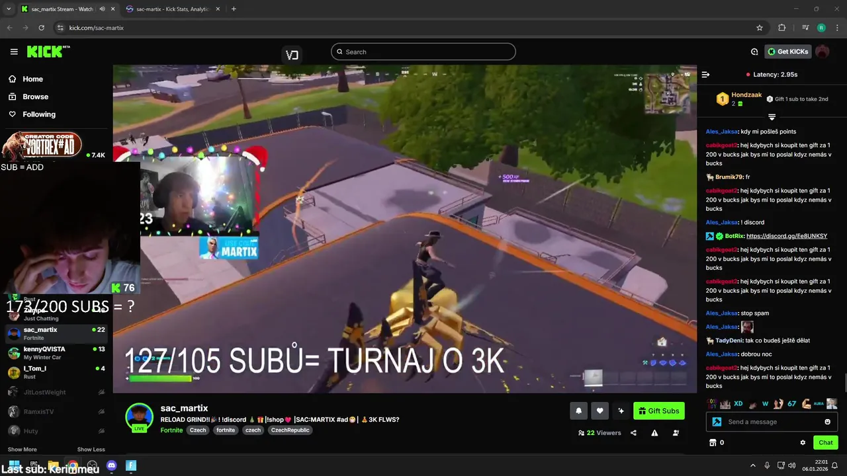Expand the gift leaderboard arrow
Screen dimensions: 847x476
pyautogui.click(x=772, y=117)
